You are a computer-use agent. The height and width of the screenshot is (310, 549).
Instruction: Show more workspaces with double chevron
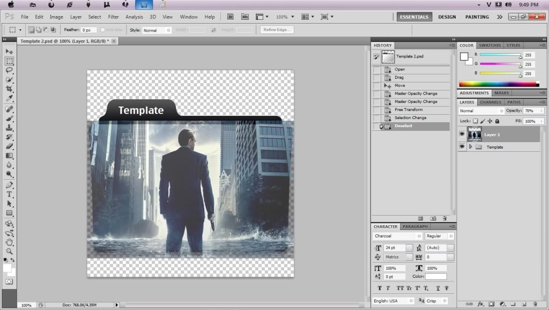click(500, 17)
